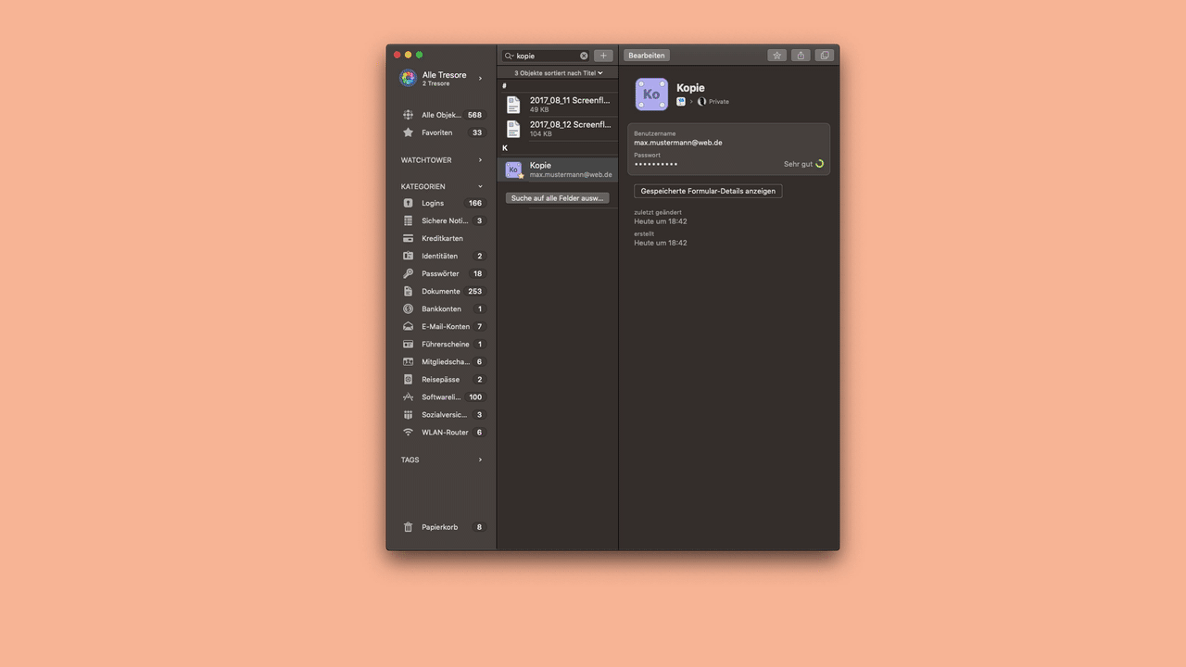The image size is (1186, 667).
Task: Add a new item with the plus button
Action: [603, 56]
